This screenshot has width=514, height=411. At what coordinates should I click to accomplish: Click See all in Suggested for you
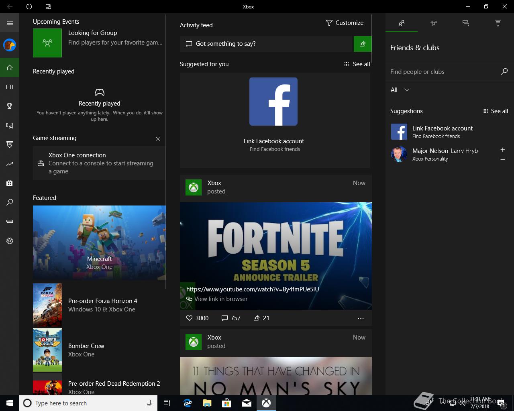pos(357,64)
